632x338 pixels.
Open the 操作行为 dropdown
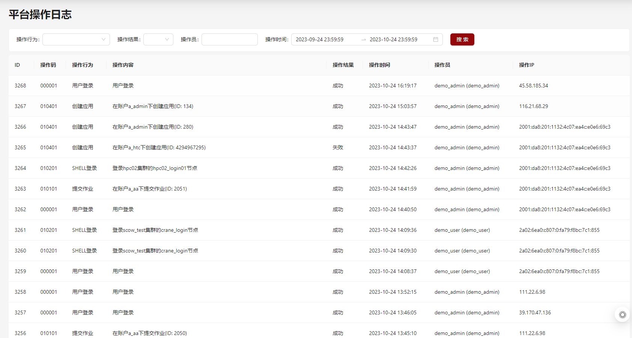[x=76, y=39]
